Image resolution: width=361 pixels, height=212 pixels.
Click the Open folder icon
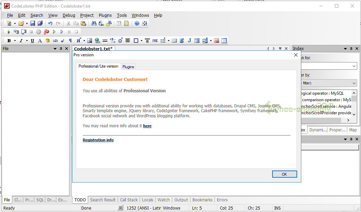click(21, 23)
